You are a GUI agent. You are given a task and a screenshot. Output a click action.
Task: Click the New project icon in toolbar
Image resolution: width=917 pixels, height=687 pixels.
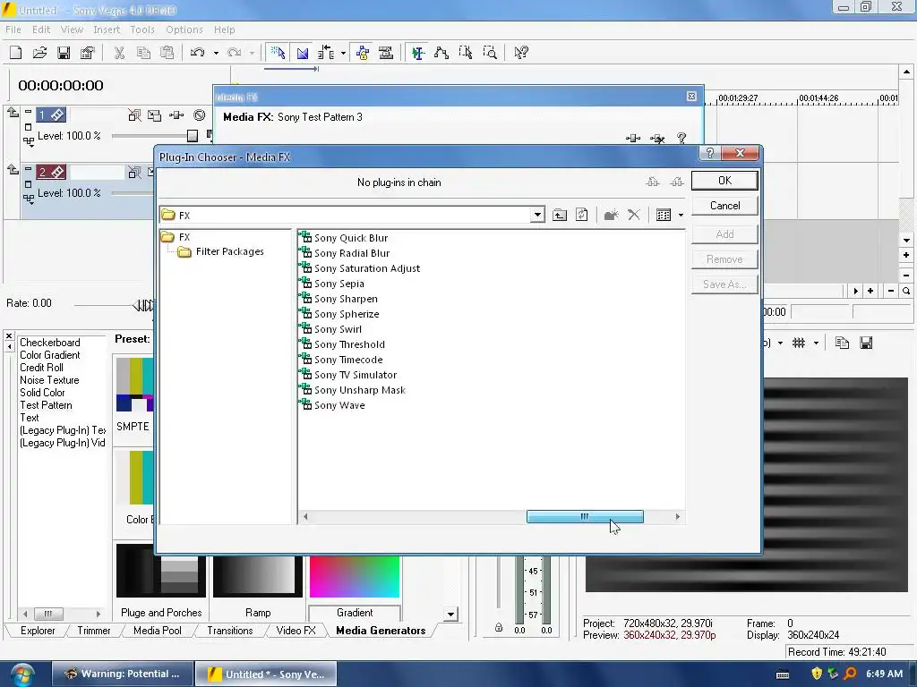(x=16, y=53)
